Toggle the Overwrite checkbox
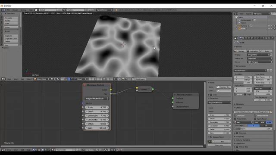This screenshot has height=155, width=276. point(235,115)
